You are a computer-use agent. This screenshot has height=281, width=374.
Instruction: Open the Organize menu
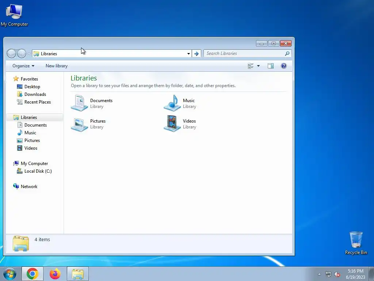[23, 66]
